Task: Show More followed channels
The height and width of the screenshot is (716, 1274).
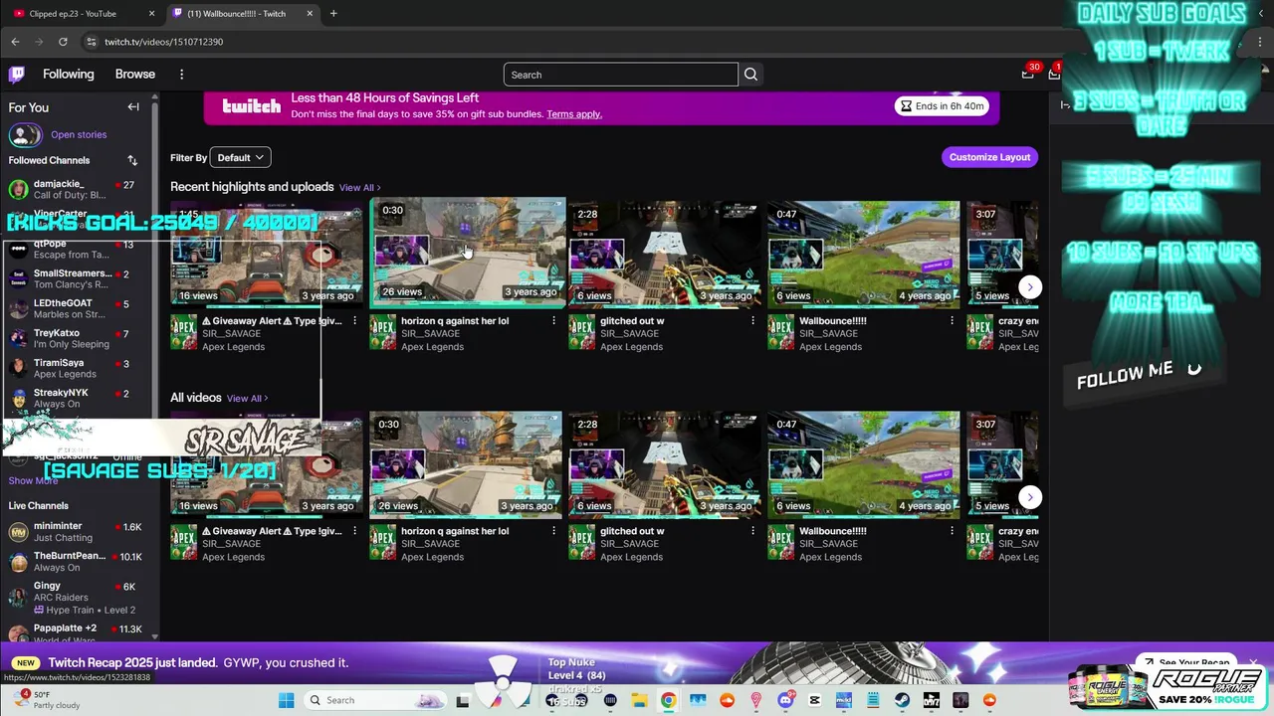Action: (x=33, y=480)
